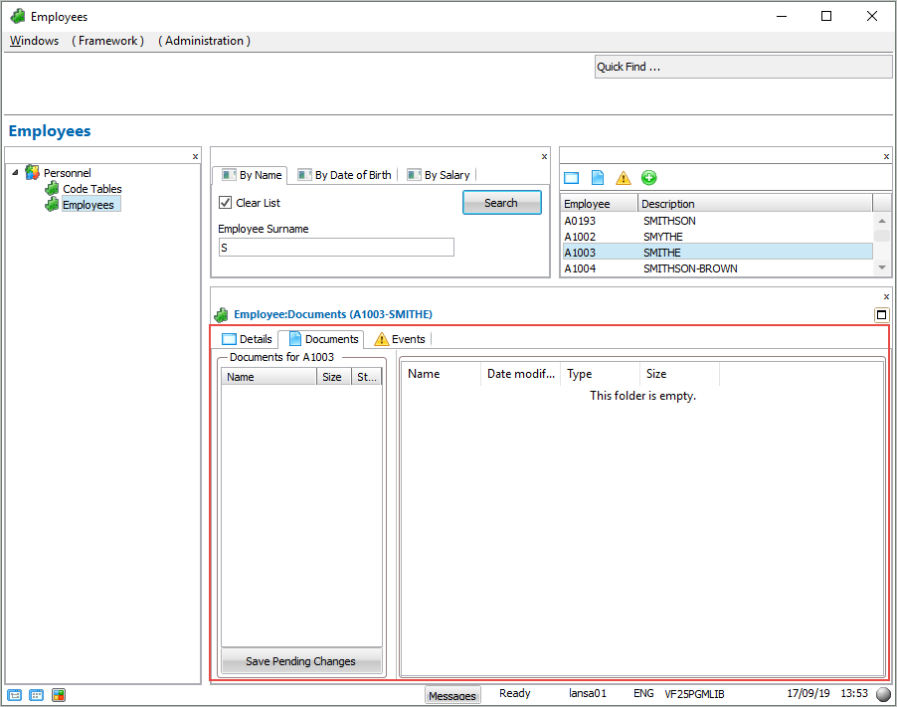Image resolution: width=897 pixels, height=707 pixels.
Task: Open the Windows menu
Action: pos(34,41)
